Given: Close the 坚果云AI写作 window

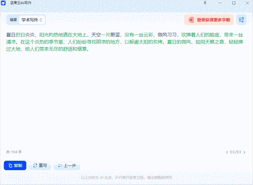Looking at the screenshot, I should tap(247, 3).
